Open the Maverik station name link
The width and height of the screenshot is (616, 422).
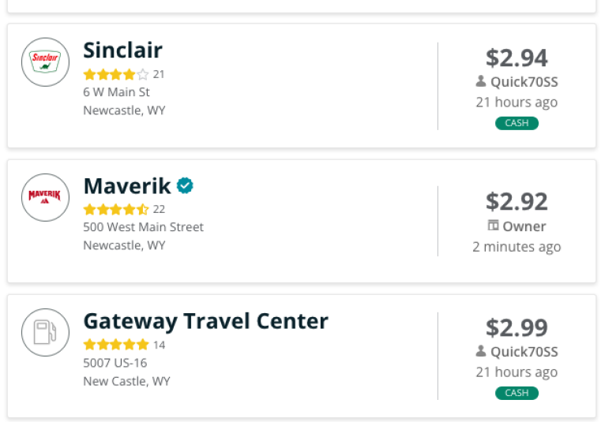coord(127,185)
